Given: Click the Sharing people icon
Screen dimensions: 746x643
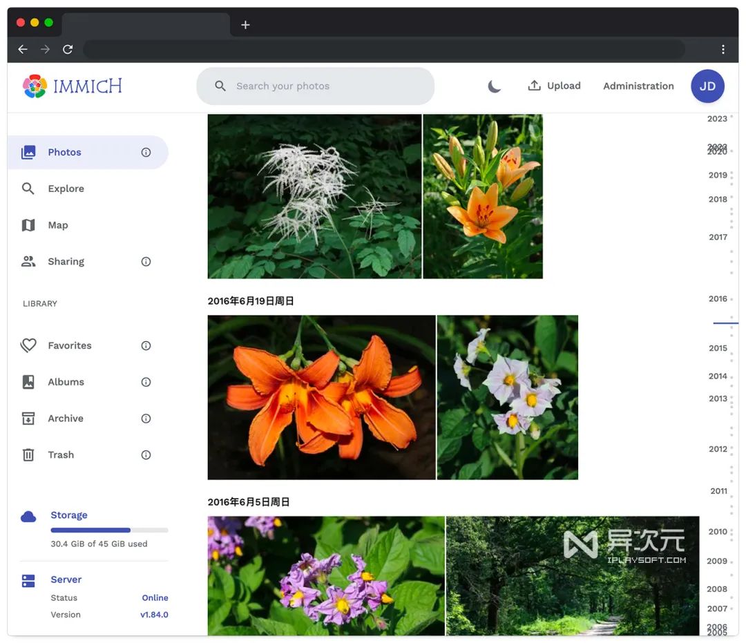Looking at the screenshot, I should [28, 261].
